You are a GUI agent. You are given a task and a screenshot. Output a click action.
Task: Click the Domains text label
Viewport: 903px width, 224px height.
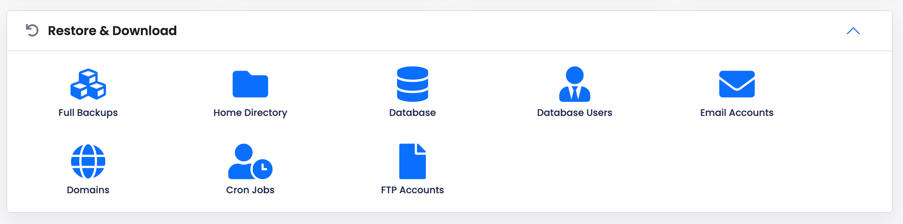coord(88,190)
